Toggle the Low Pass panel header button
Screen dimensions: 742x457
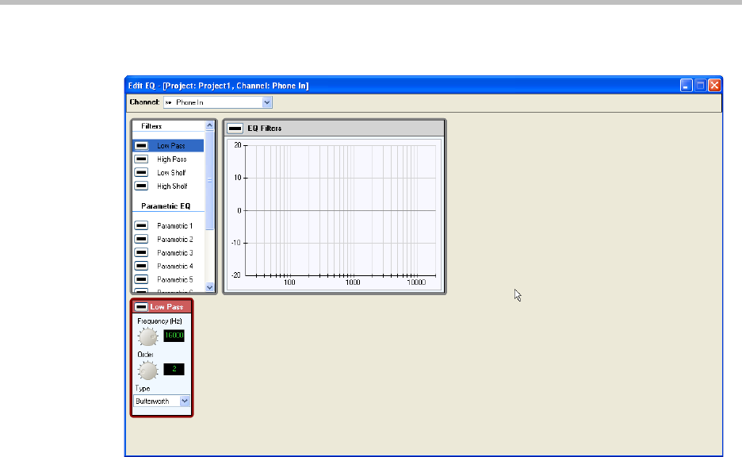coord(141,307)
